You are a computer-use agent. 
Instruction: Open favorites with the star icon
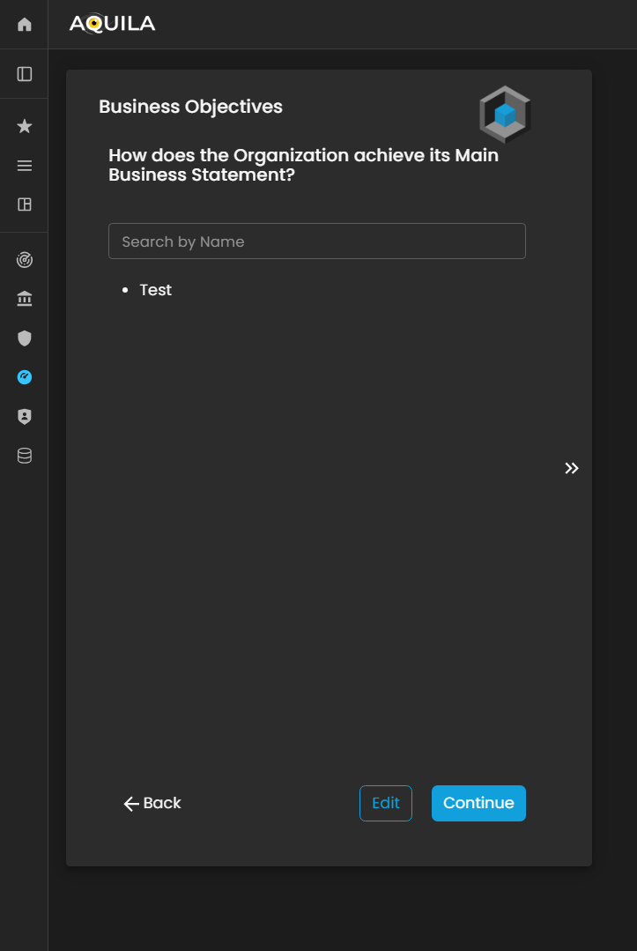pyautogui.click(x=25, y=127)
